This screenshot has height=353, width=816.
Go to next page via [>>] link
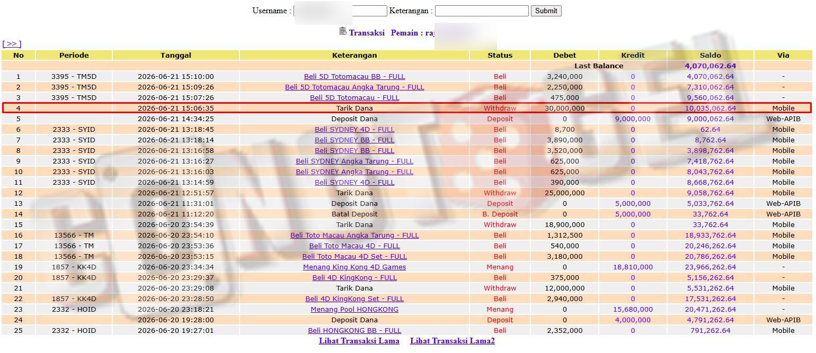click(12, 44)
